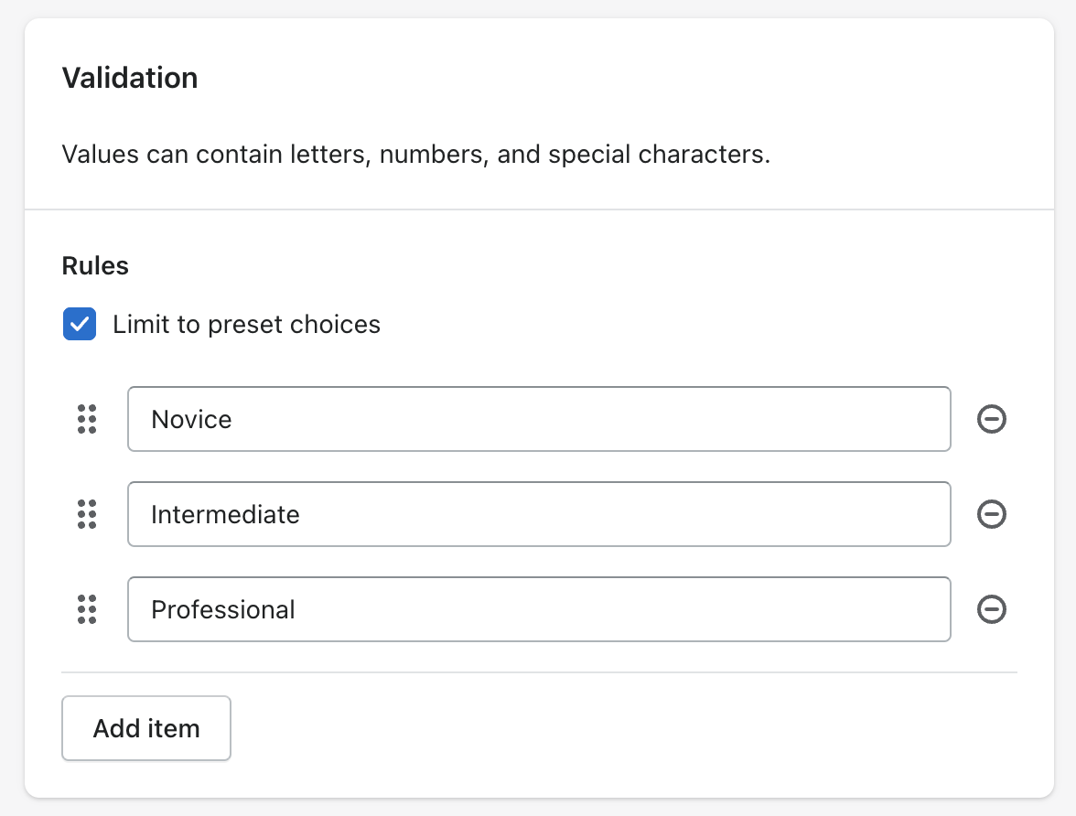Grab the drag handle beside Novice
Image resolution: width=1076 pixels, height=816 pixels.
point(87,419)
